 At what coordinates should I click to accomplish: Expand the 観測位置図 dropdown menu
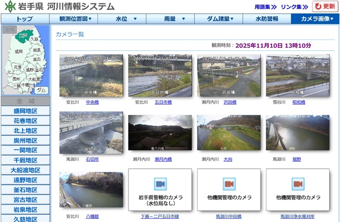(x=74, y=19)
